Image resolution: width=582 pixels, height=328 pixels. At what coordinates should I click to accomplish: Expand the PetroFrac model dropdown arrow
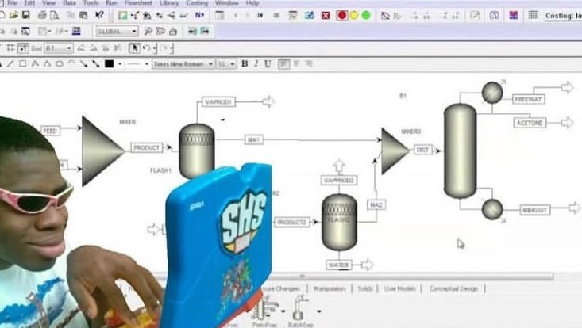click(283, 311)
